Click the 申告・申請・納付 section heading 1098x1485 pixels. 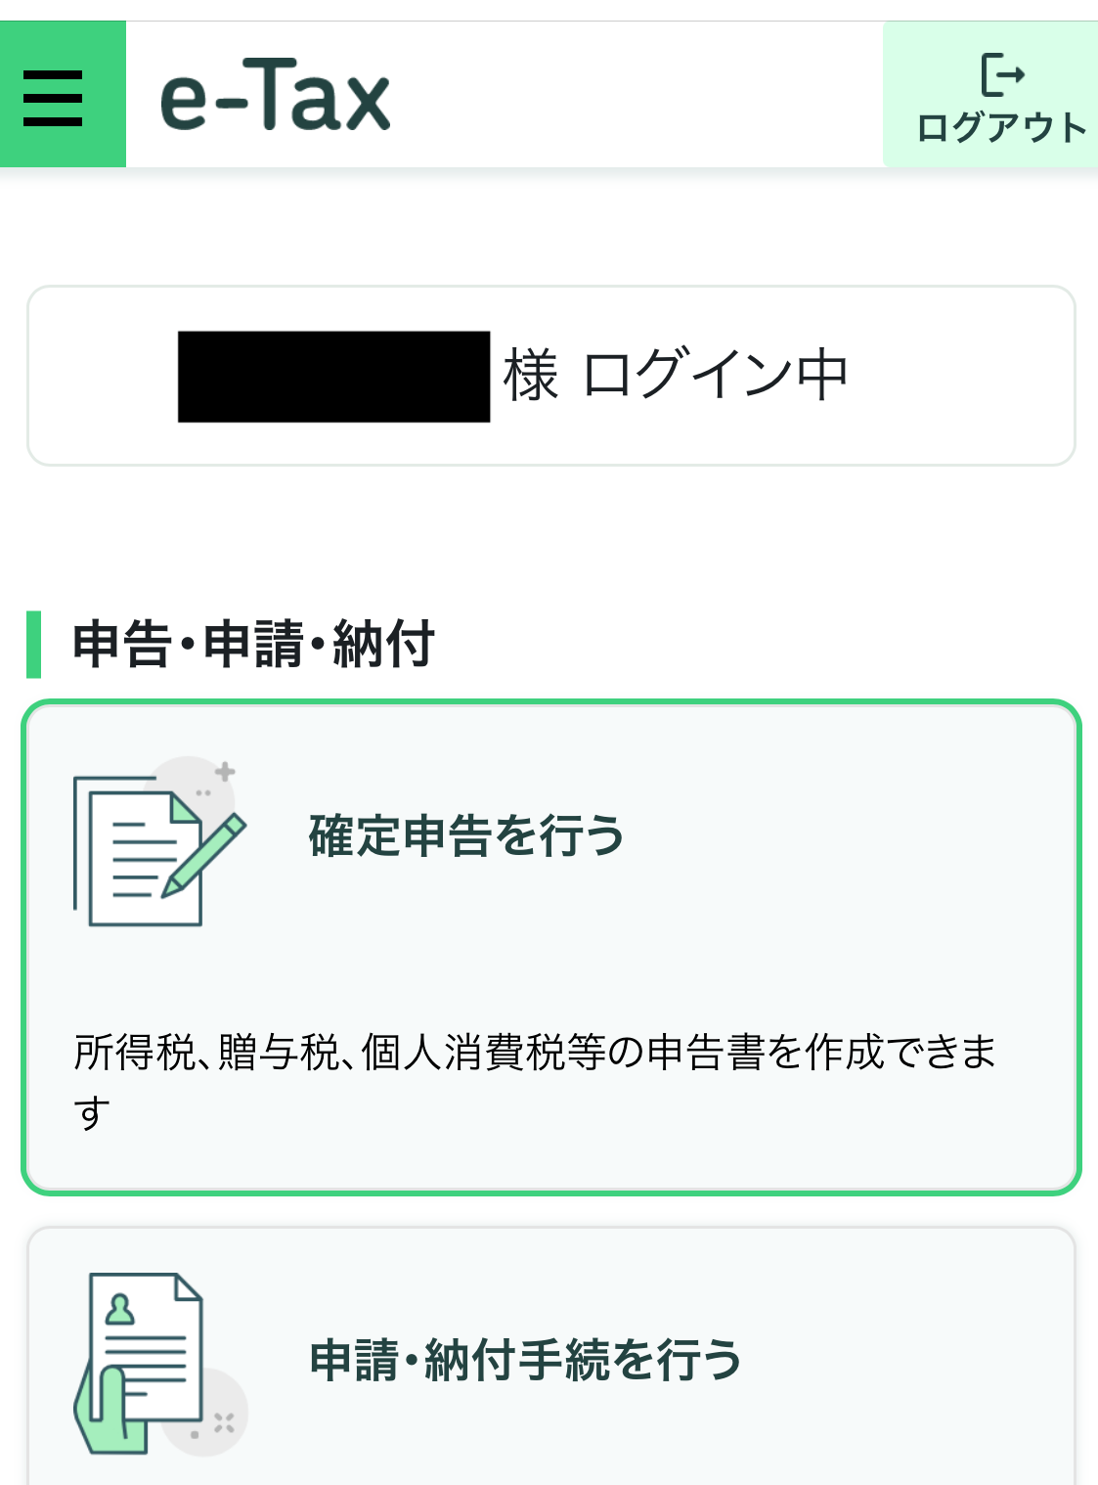(x=254, y=642)
